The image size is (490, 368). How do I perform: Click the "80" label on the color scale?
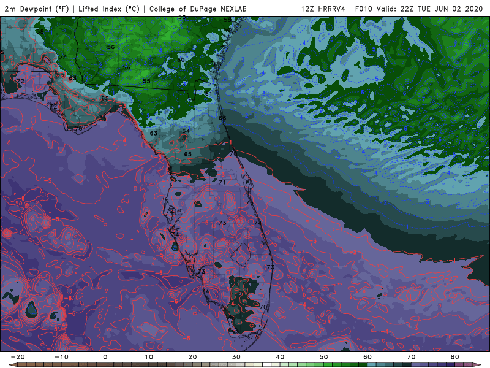[x=455, y=357]
